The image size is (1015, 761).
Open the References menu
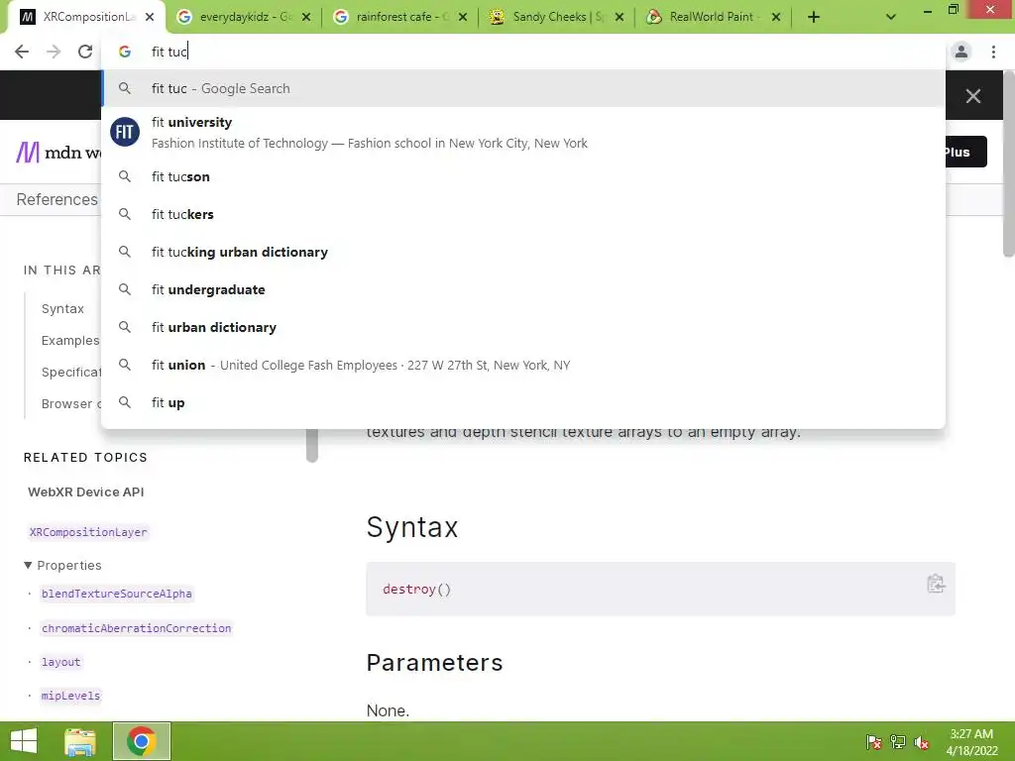pos(56,199)
